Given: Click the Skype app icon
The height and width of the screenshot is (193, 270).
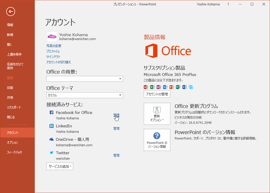Looking at the screenshot, I should [191, 87].
